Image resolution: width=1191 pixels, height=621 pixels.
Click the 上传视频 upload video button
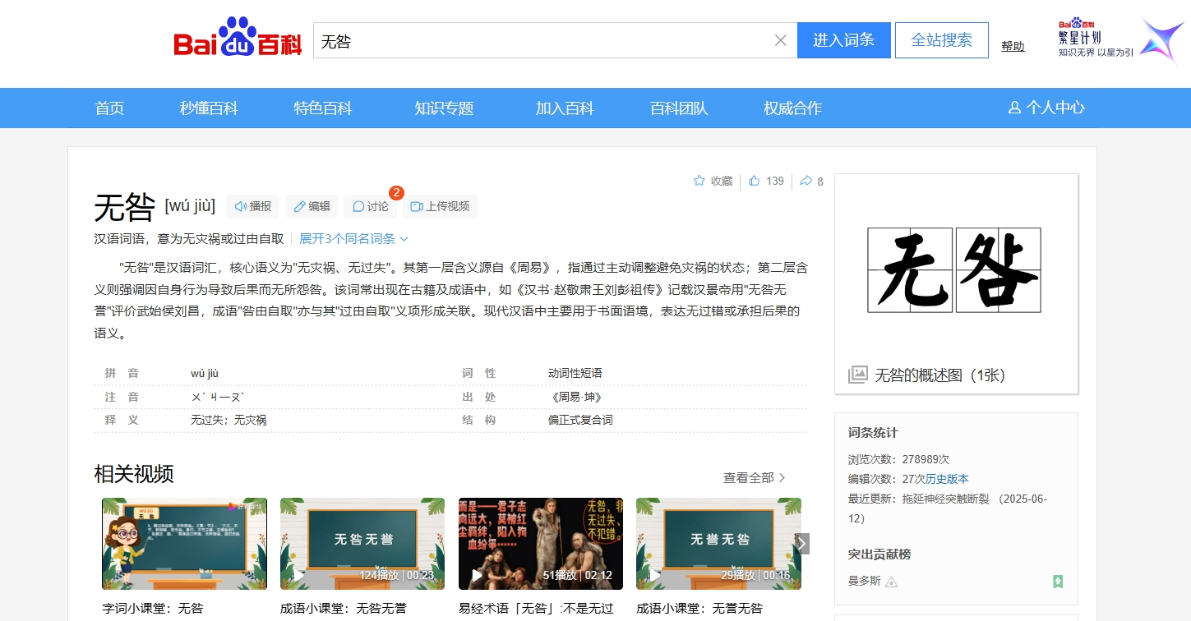440,206
